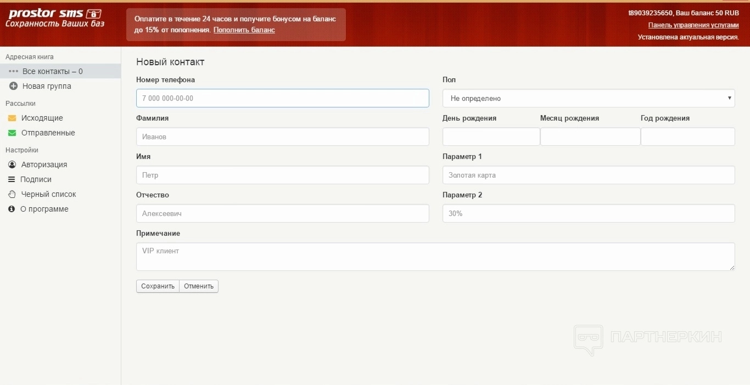Viewport: 750px width, 385px height.
Task: Click the Параметр 1 field
Action: click(589, 175)
